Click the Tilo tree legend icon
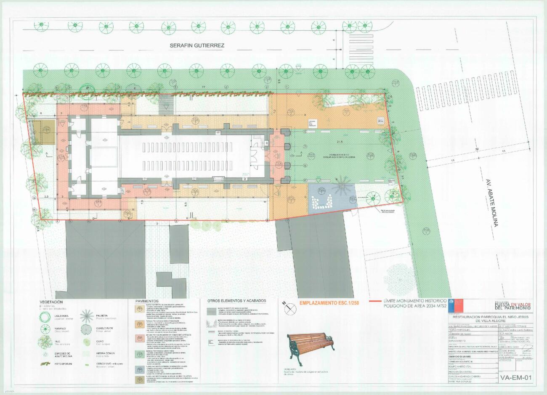This screenshot has width=547, height=395. [44, 341]
